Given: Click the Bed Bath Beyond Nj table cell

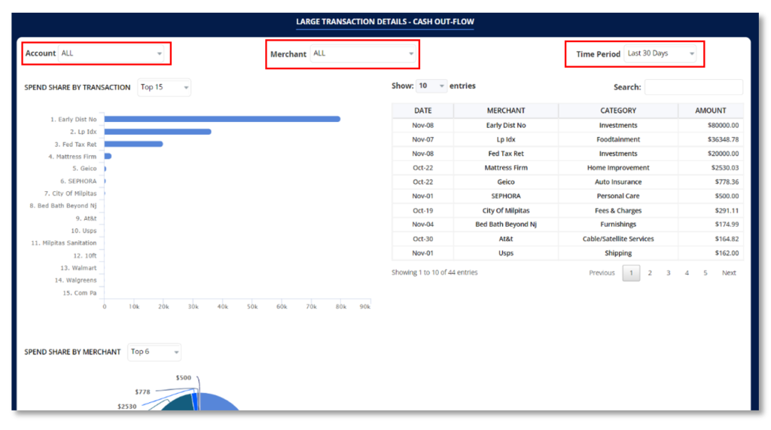Looking at the screenshot, I should [x=505, y=224].
